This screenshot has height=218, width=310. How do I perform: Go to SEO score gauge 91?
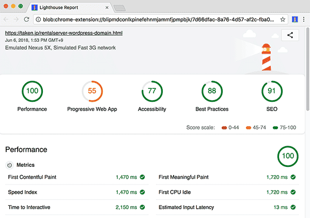(272, 91)
